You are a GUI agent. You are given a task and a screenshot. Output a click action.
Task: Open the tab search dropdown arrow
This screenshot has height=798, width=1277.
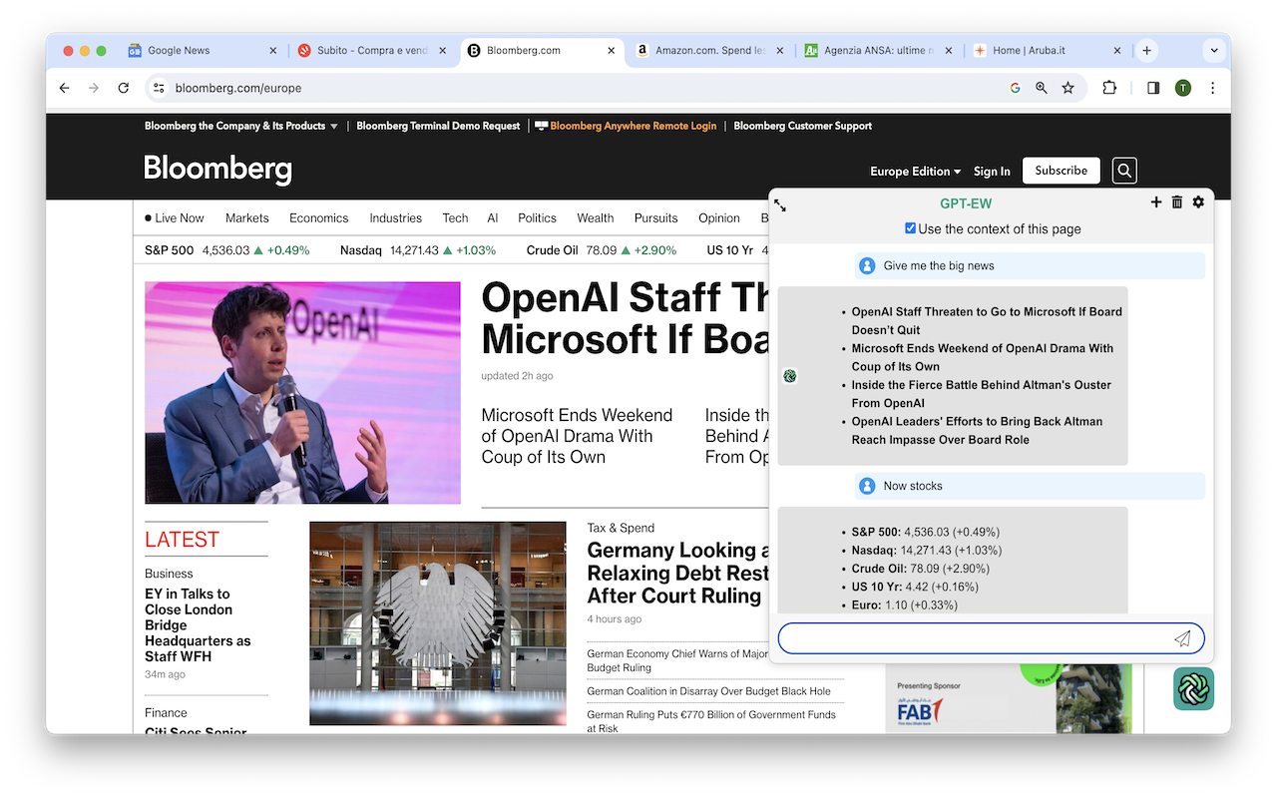pos(1214,50)
